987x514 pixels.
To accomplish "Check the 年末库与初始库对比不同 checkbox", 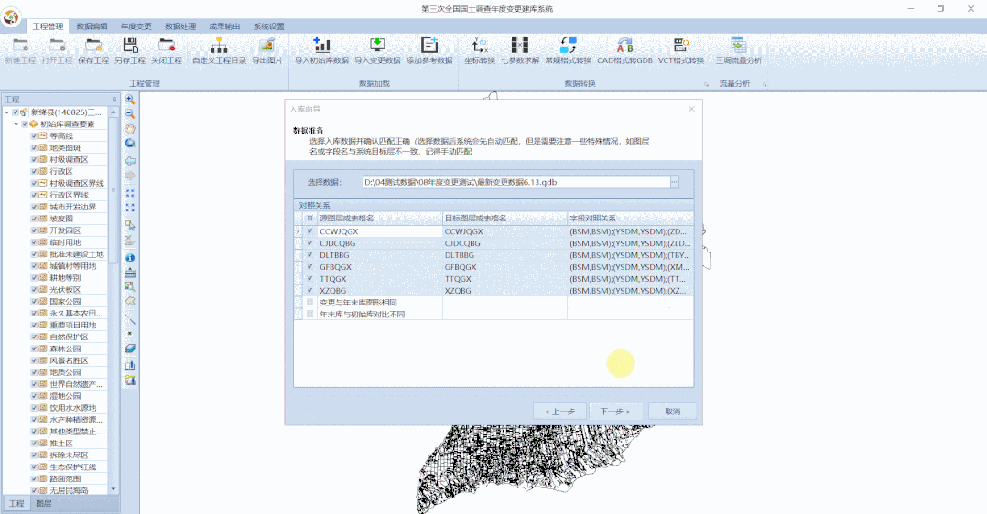I will click(x=309, y=314).
